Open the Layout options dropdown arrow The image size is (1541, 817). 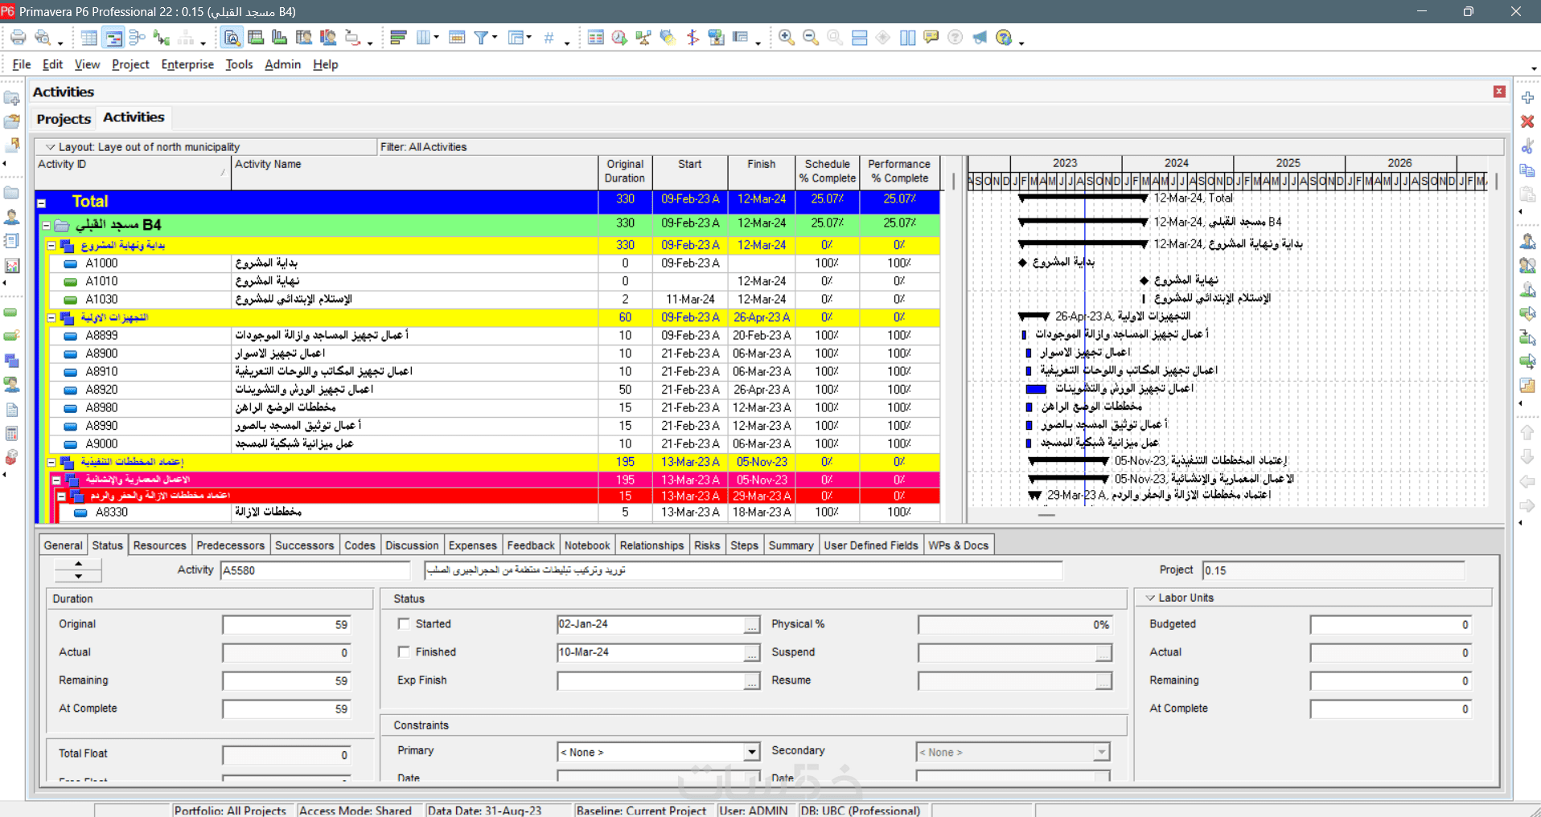click(50, 147)
